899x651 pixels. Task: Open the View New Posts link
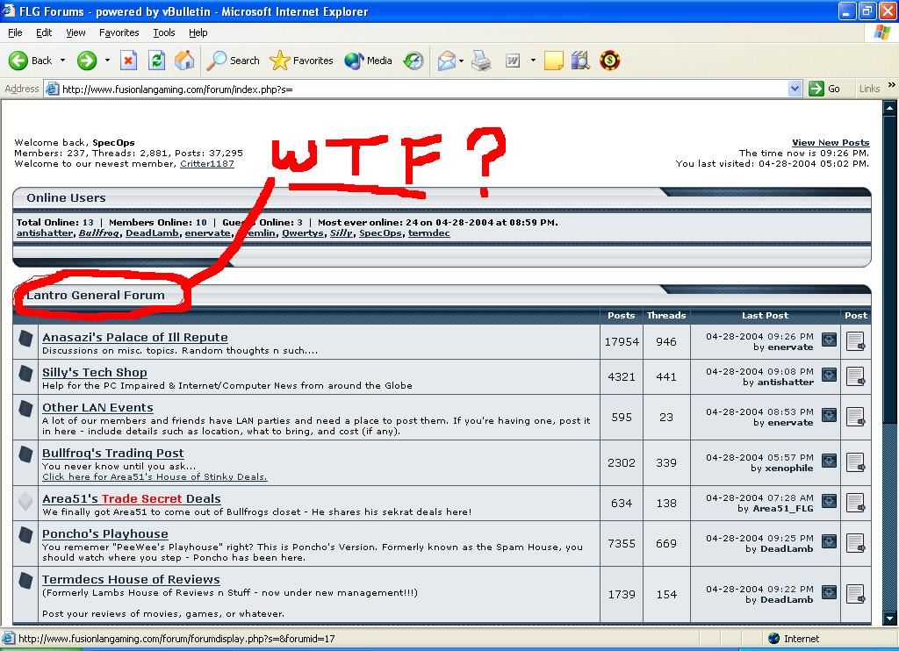pos(830,142)
